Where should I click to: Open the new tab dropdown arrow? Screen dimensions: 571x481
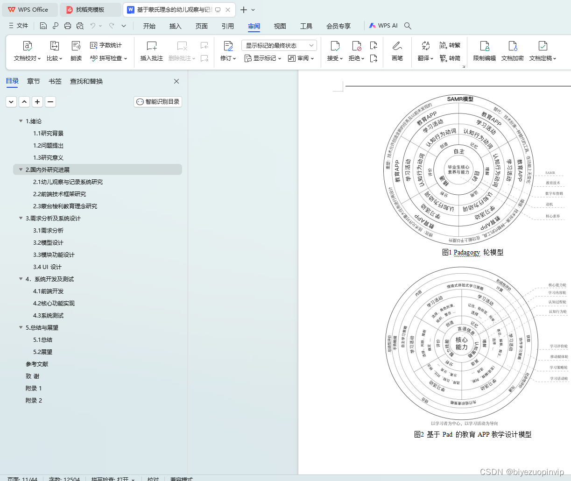(x=253, y=9)
